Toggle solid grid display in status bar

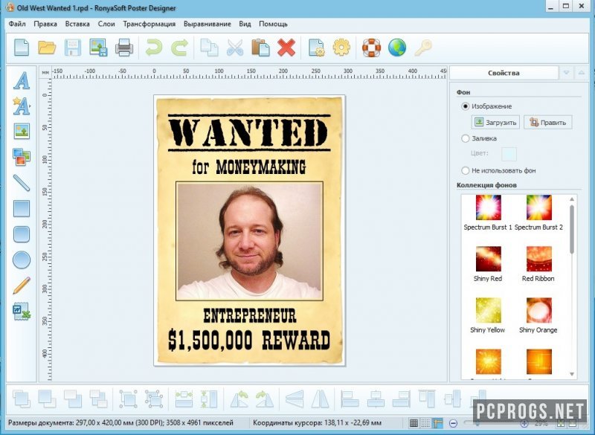coord(414,423)
